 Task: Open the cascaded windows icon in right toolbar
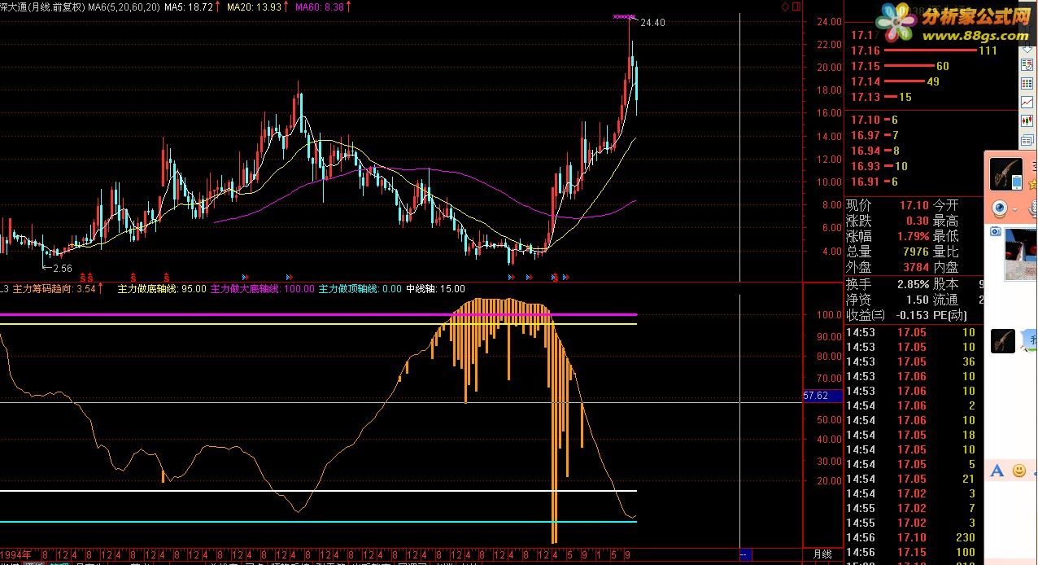tap(1029, 140)
